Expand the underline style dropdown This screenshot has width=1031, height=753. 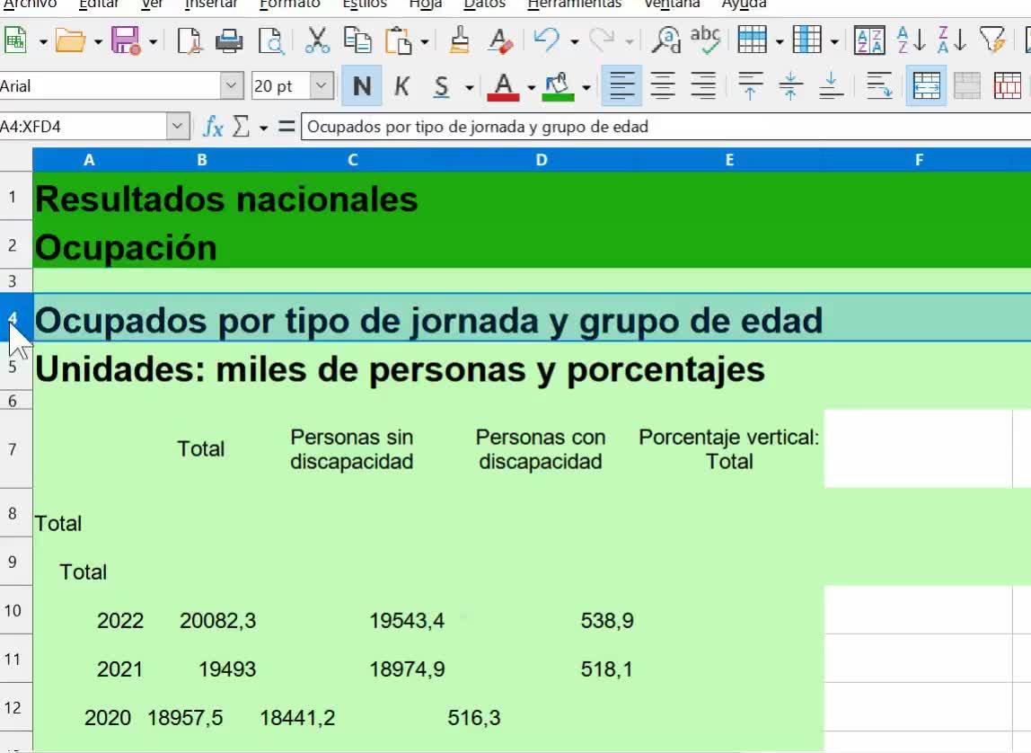(x=470, y=87)
